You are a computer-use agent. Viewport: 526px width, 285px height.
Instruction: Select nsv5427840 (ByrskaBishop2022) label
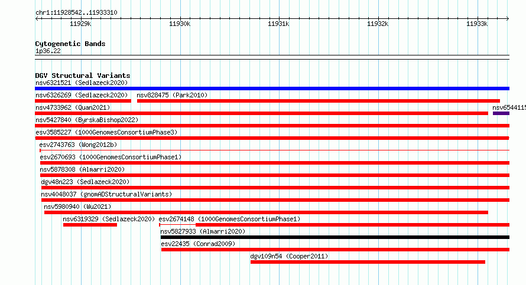pos(87,120)
